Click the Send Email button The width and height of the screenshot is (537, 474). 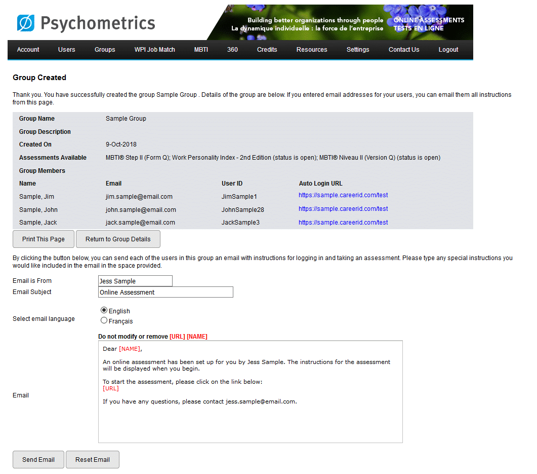tap(38, 460)
